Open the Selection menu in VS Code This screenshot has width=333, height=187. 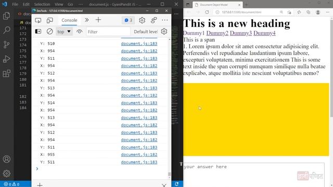point(42,4)
